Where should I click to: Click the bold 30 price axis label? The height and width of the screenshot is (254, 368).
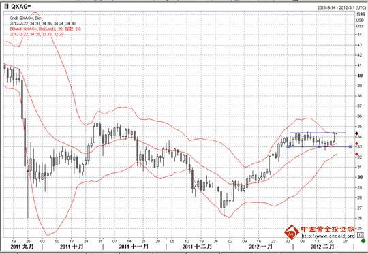360,177
